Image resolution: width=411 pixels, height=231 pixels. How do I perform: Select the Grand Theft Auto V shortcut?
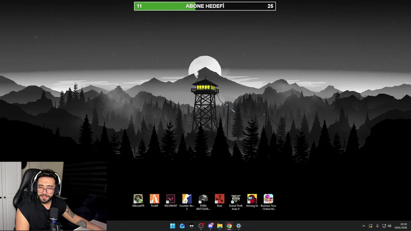click(236, 202)
